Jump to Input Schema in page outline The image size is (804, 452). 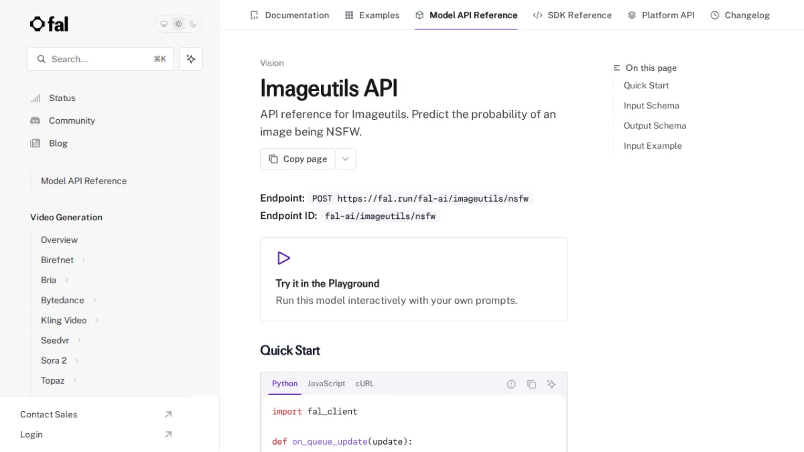(651, 106)
